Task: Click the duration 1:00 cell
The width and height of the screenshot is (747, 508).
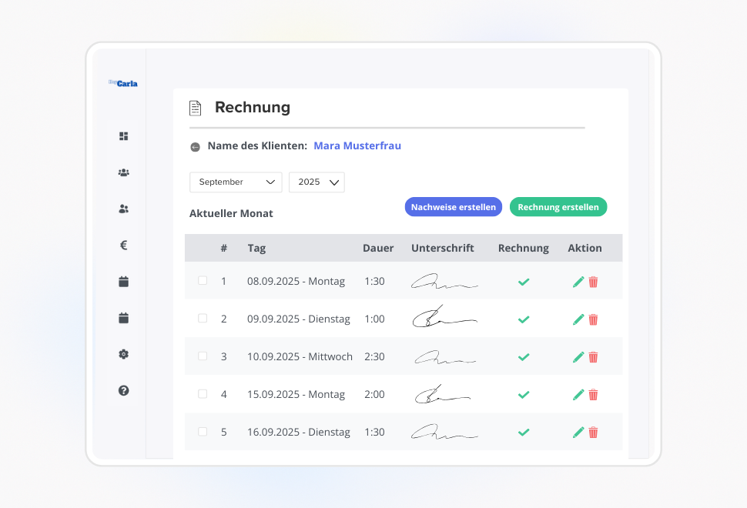Action: 374,319
